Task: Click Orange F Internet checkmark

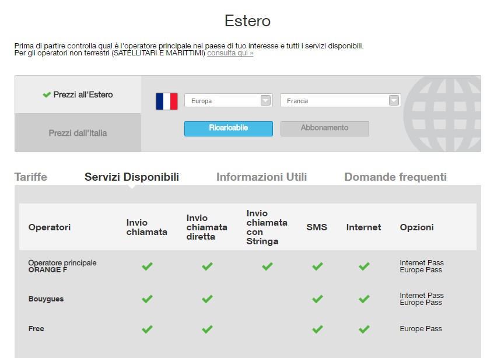Action: 364,266
